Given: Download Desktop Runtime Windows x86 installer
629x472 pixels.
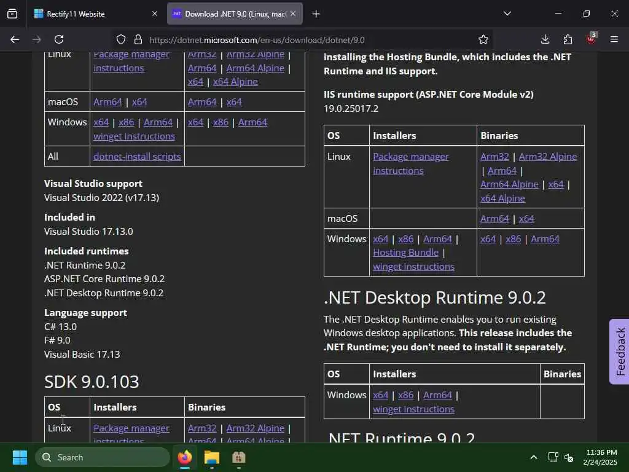Looking at the screenshot, I should pyautogui.click(x=405, y=395).
